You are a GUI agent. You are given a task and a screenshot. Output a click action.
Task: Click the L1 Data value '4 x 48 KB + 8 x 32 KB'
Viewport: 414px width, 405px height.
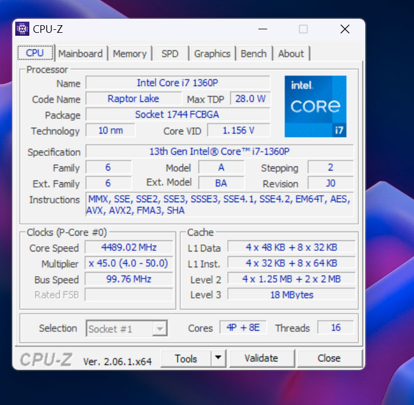[291, 247]
